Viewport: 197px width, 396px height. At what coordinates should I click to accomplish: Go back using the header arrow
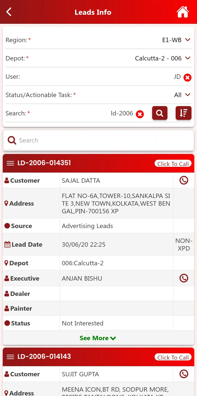point(9,12)
